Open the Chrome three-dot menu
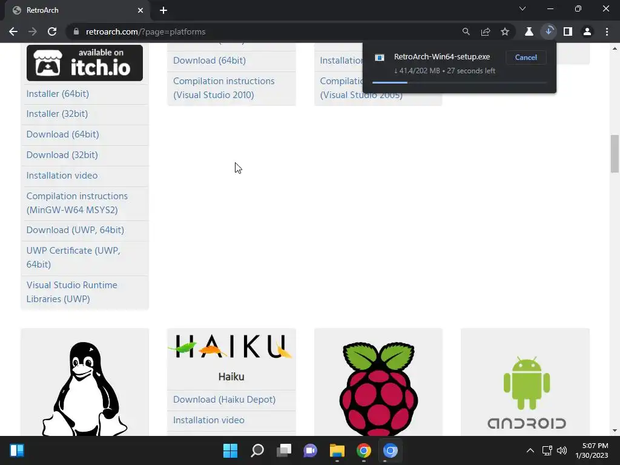 point(607,31)
